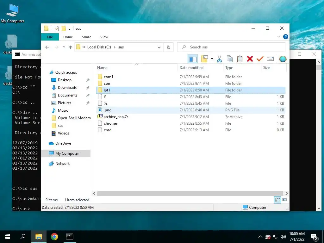Click Local Disk (C:) in address bar

click(x=99, y=47)
